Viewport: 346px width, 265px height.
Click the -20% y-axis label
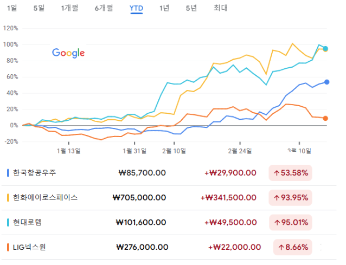click(11, 141)
